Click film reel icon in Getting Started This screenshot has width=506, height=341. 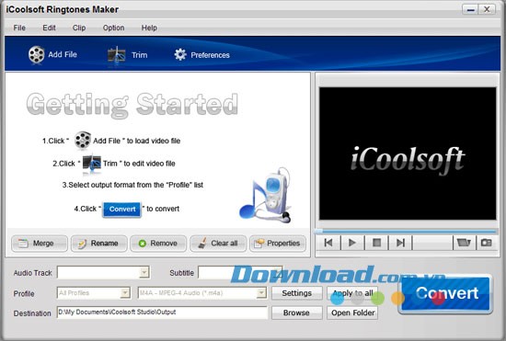83,141
